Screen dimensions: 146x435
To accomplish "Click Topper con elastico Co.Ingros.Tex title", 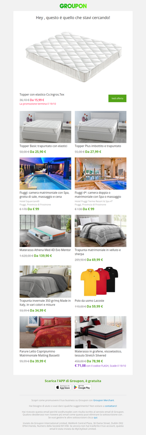I will (x=42, y=94).
